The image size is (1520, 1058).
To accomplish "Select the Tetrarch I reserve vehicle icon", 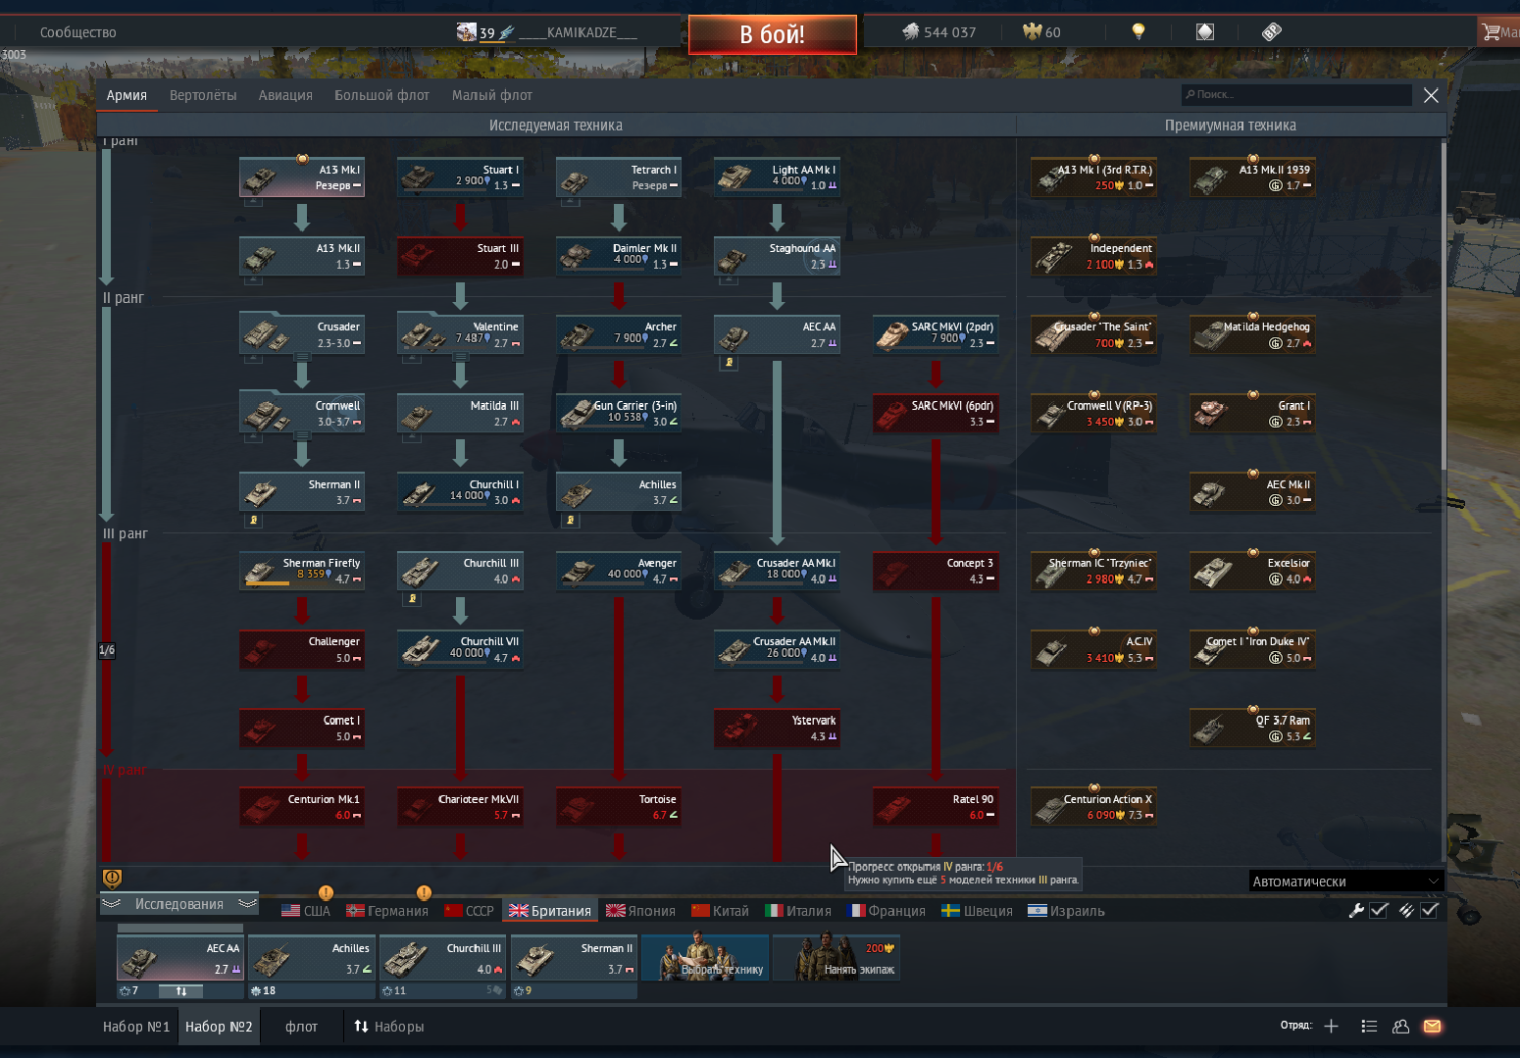I will click(x=576, y=179).
